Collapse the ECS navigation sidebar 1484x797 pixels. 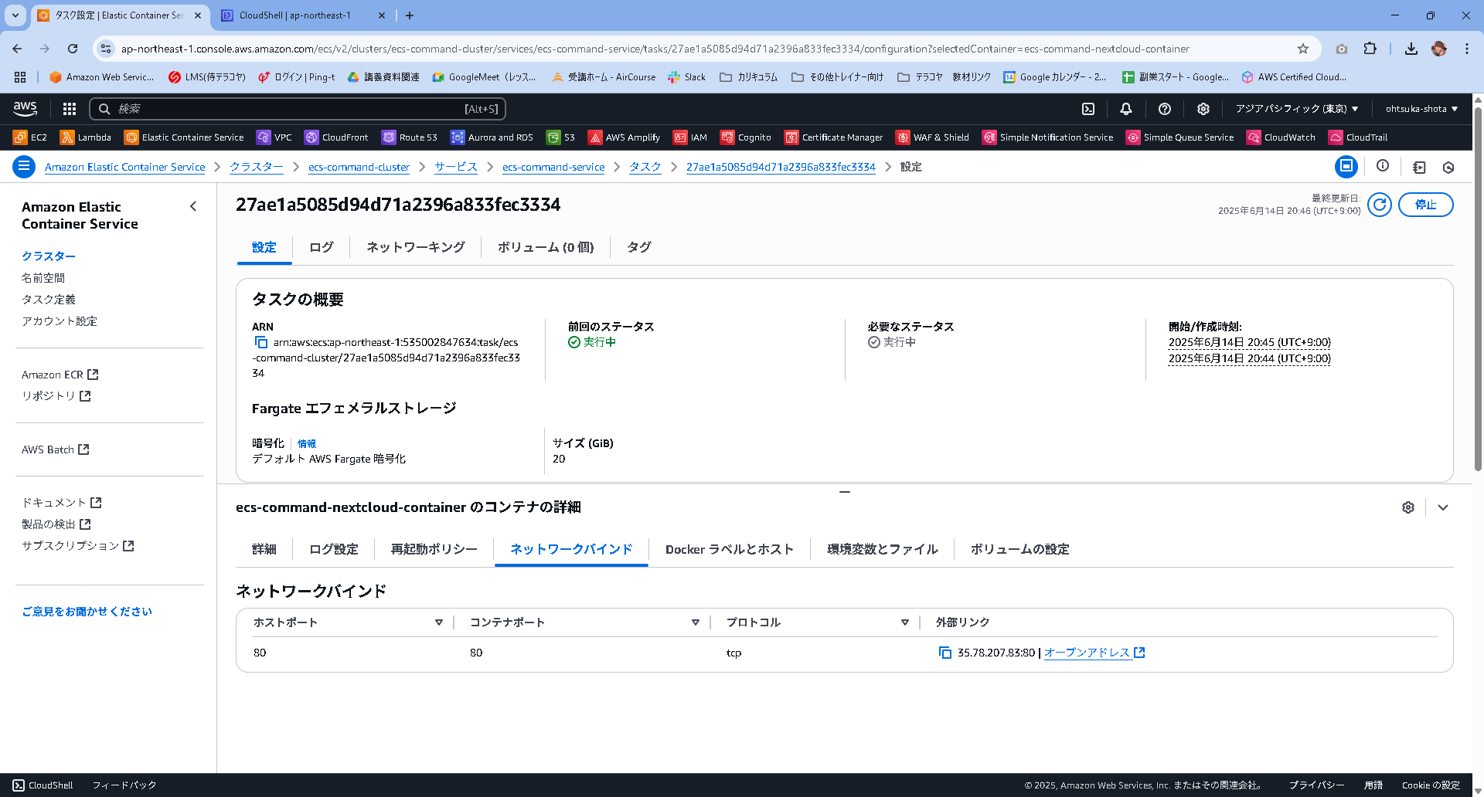(x=193, y=206)
